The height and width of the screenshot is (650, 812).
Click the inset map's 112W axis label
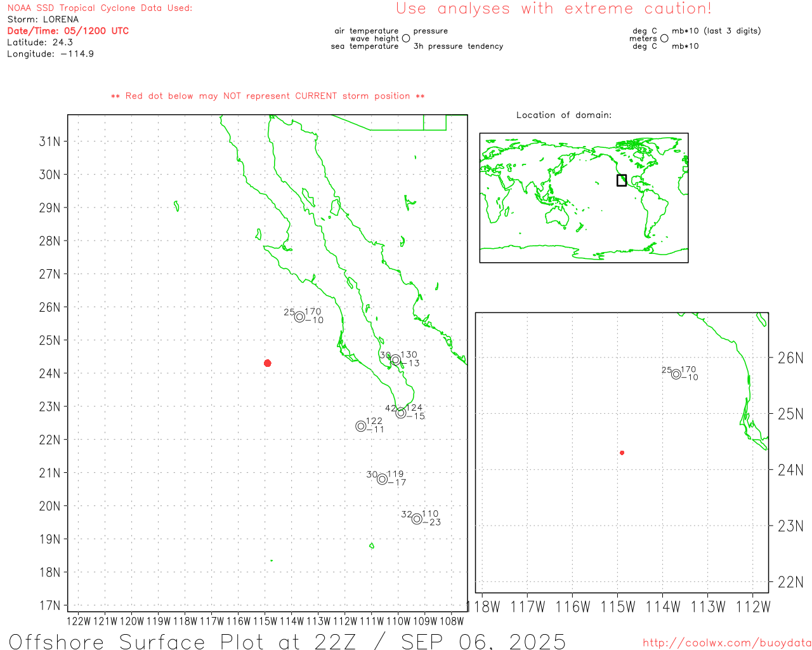pyautogui.click(x=753, y=607)
